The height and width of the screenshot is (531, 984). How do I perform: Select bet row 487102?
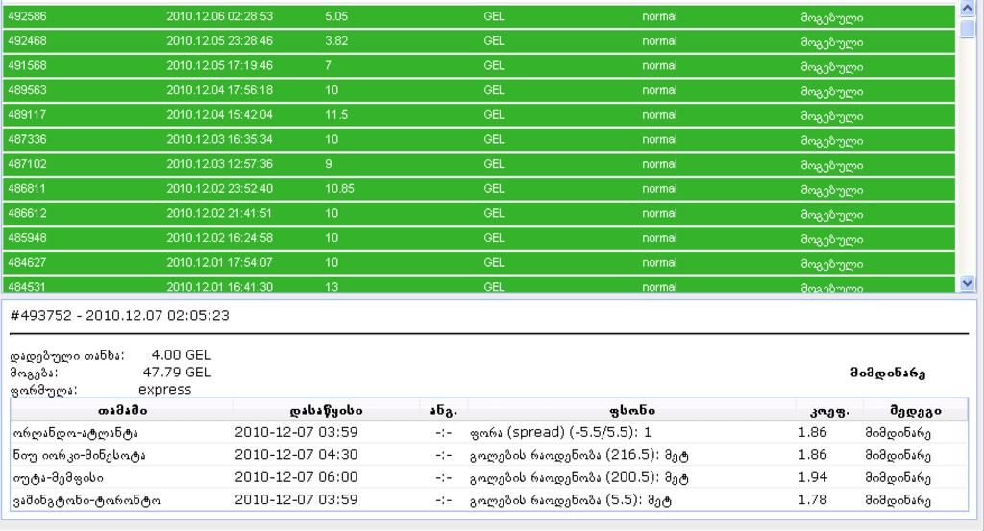(479, 164)
